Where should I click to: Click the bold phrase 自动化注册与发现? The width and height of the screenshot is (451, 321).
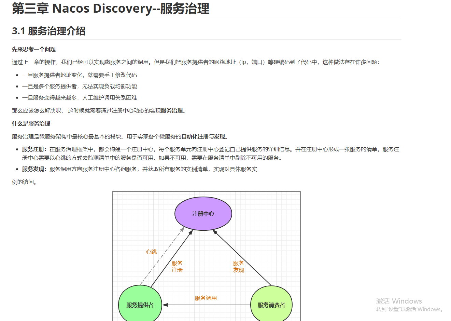coord(203,136)
